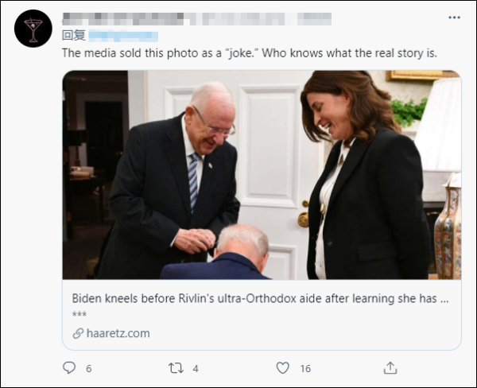Screen dimensions: 477x388
Task: Like the tweet with the heart icon
Action: 282,367
